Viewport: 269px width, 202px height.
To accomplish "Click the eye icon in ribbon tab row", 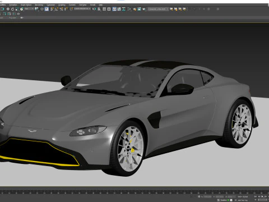I will click(x=21, y=18).
